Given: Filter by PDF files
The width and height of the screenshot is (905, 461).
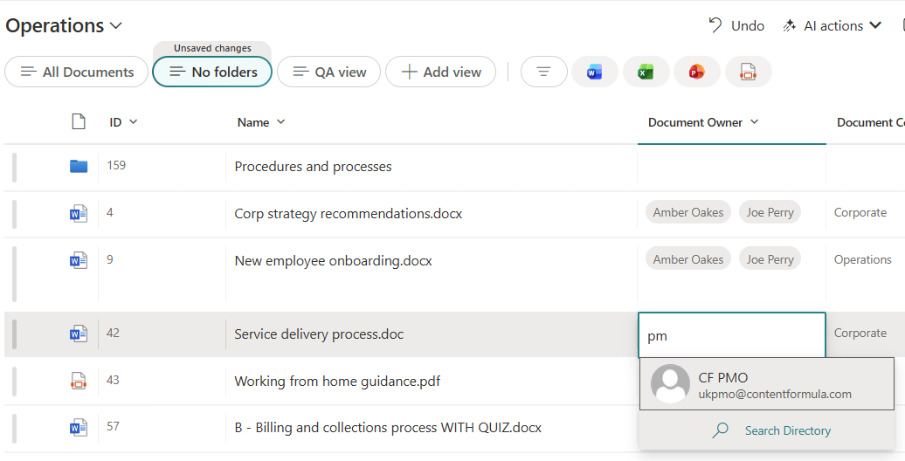Looking at the screenshot, I should click(748, 72).
